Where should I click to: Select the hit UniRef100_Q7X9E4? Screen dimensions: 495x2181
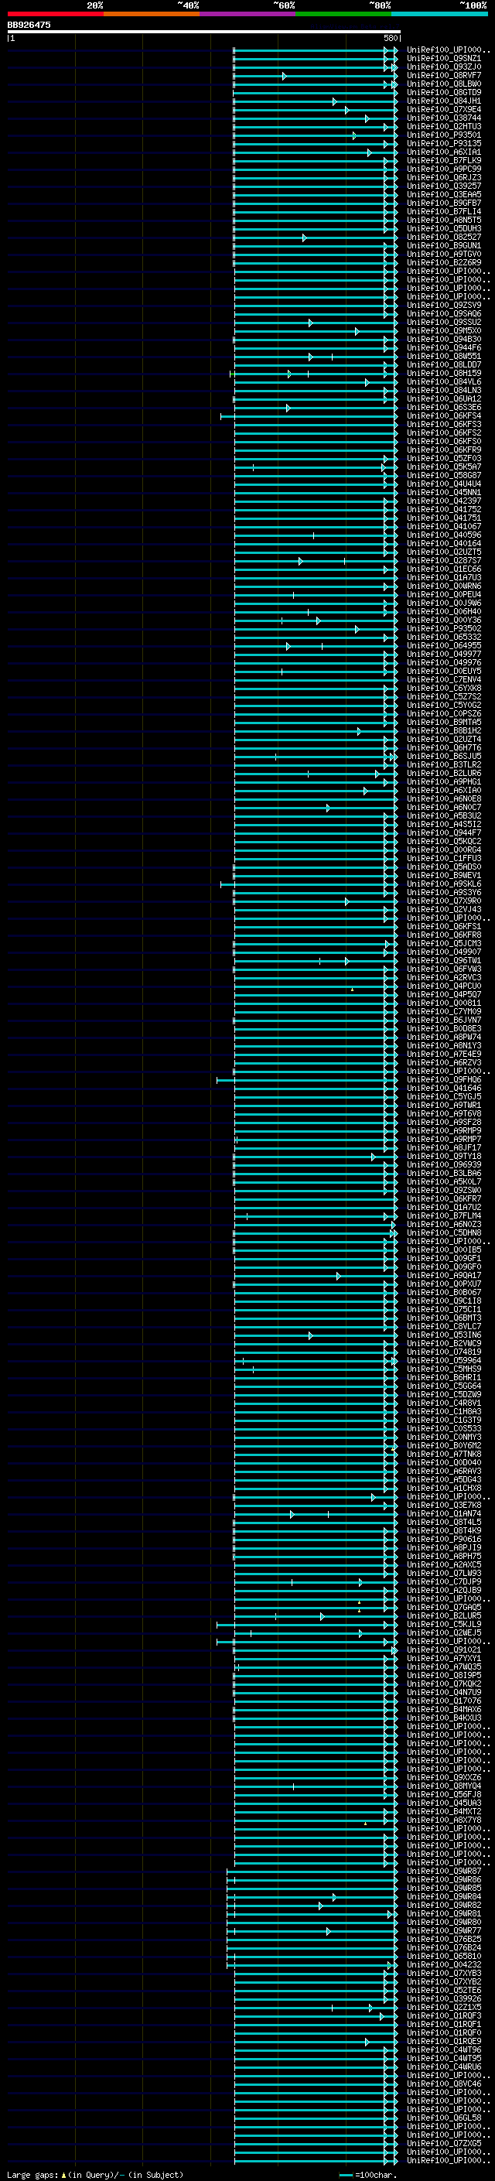coord(444,110)
